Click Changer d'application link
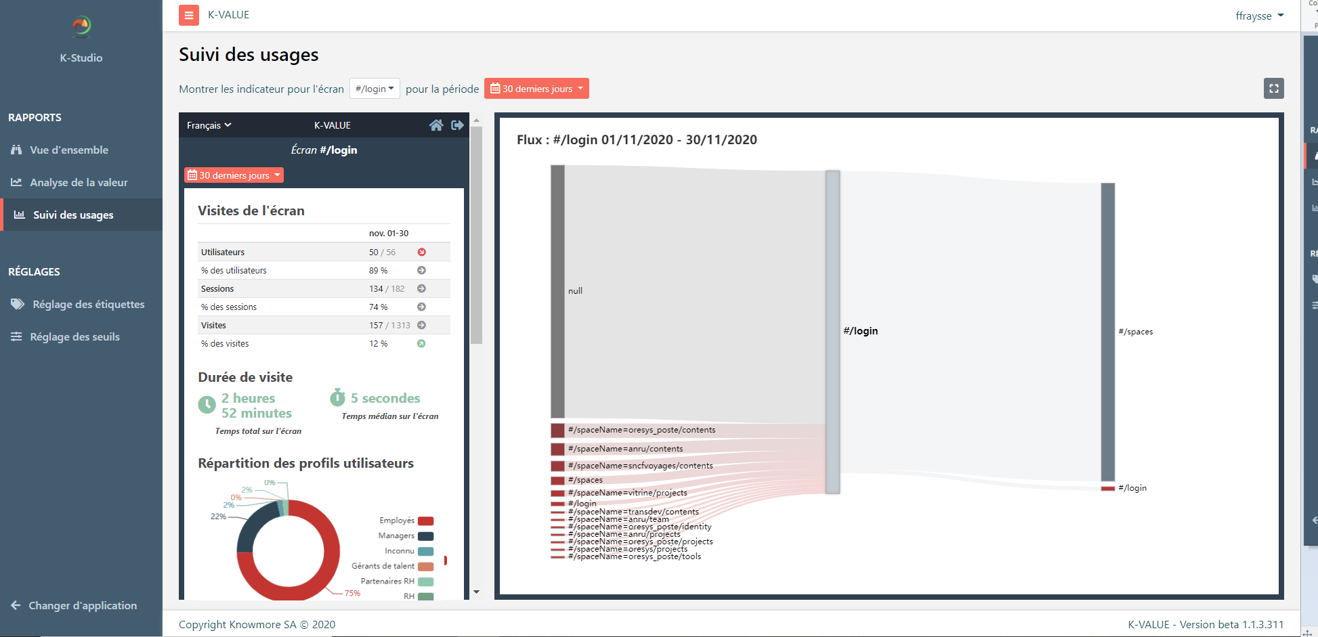Screen dimensions: 1318x637 click(82, 605)
